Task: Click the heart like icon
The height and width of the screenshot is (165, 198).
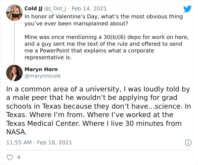Action: click(10, 157)
